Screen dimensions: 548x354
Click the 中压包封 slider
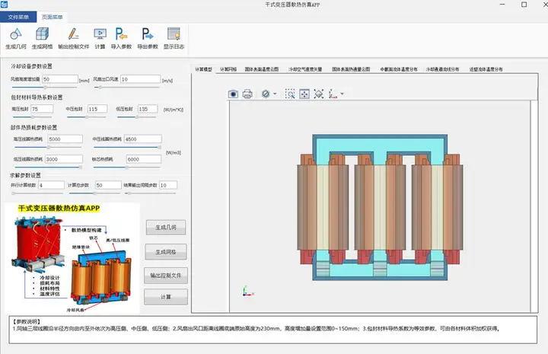pyautogui.click(x=87, y=116)
